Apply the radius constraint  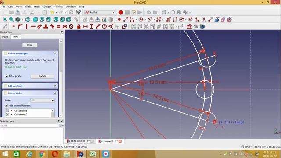click(x=104, y=26)
